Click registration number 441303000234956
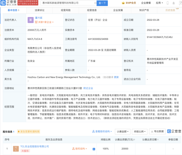Image resolution: width=182 pixels, height=155 pixels. (x=98, y=39)
